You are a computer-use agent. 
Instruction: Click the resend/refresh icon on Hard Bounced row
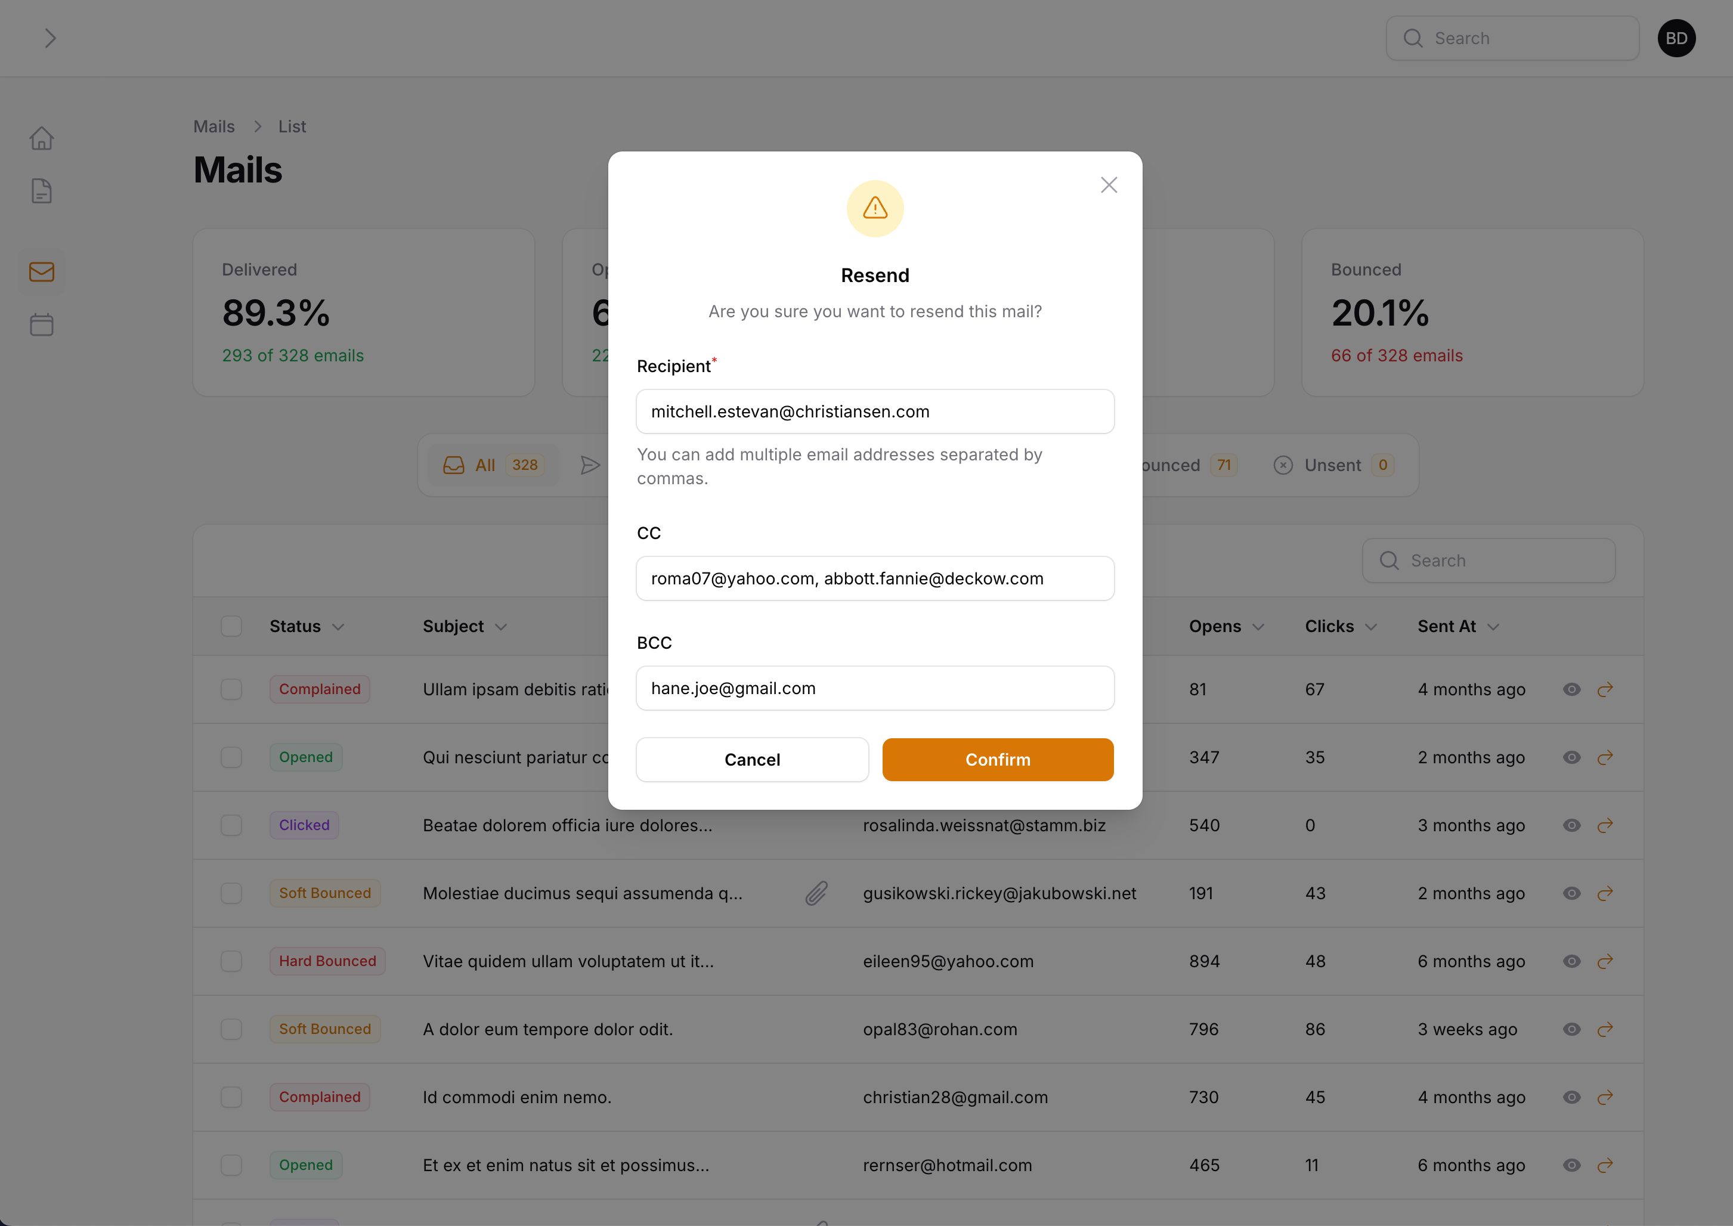1605,961
